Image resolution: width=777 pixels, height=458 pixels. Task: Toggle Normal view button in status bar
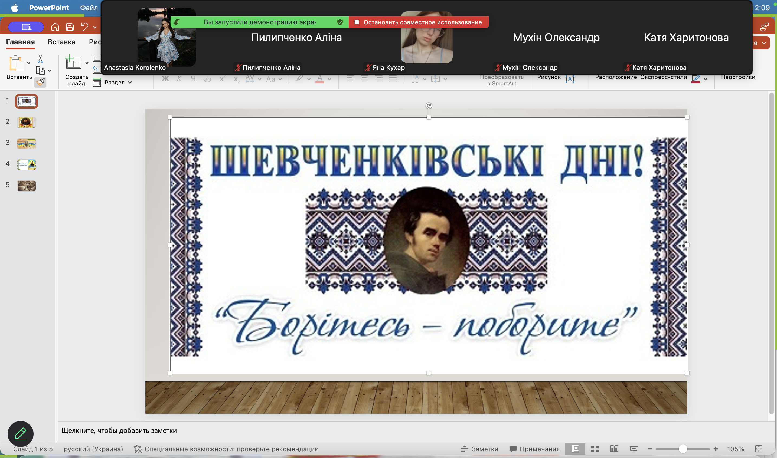pyautogui.click(x=575, y=449)
